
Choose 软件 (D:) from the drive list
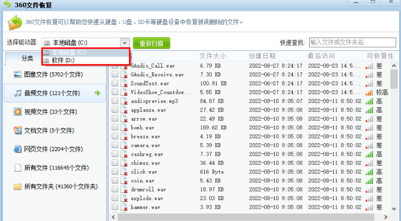coord(63,60)
